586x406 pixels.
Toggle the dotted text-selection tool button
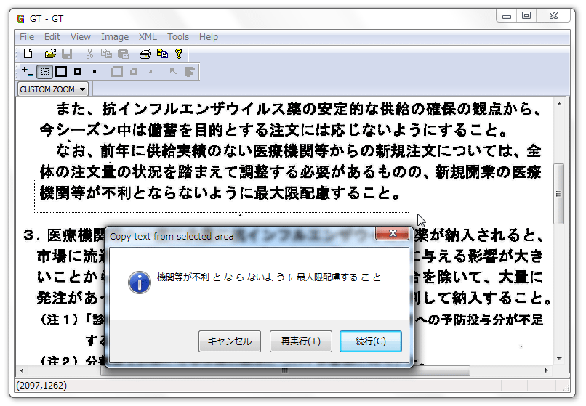click(x=44, y=71)
